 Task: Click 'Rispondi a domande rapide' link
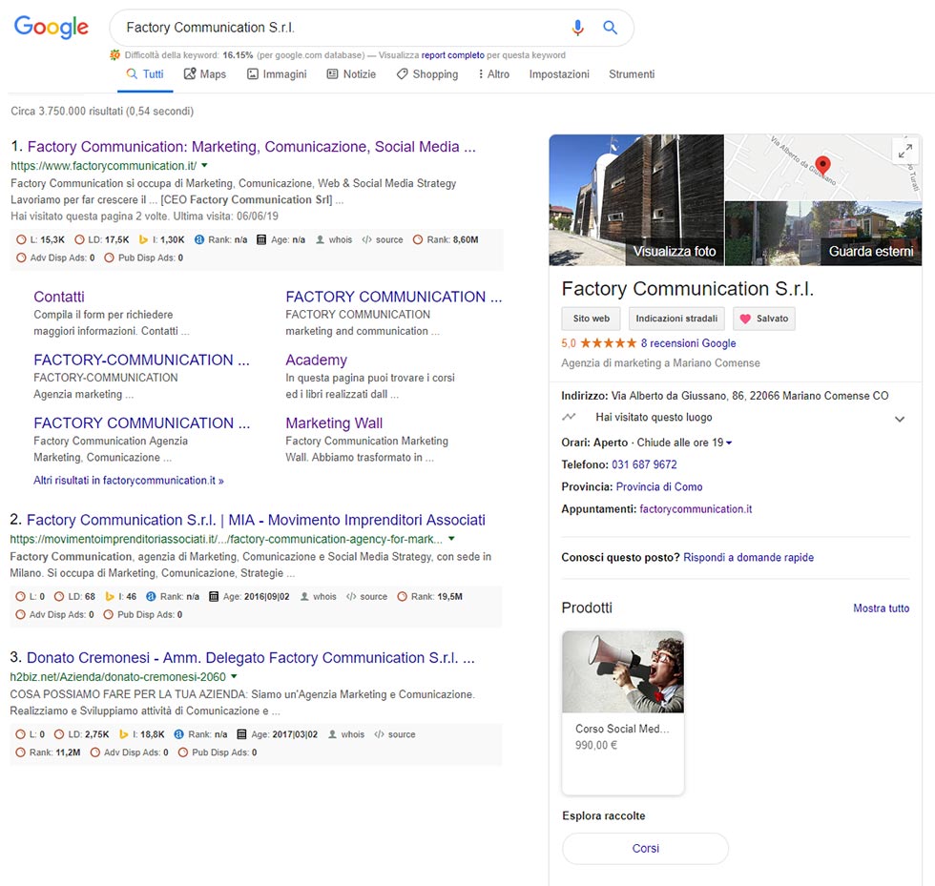coord(748,557)
